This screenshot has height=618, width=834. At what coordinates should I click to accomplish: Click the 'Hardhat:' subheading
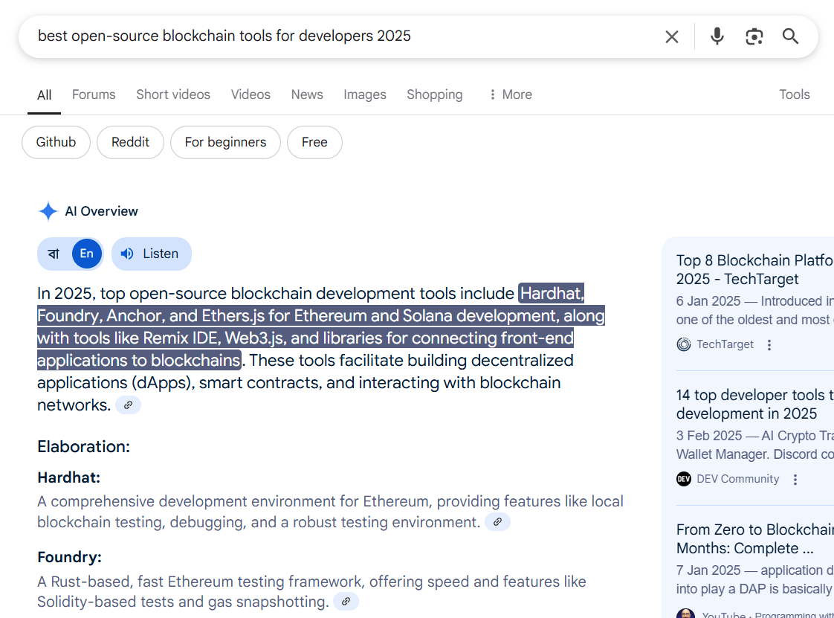(68, 477)
